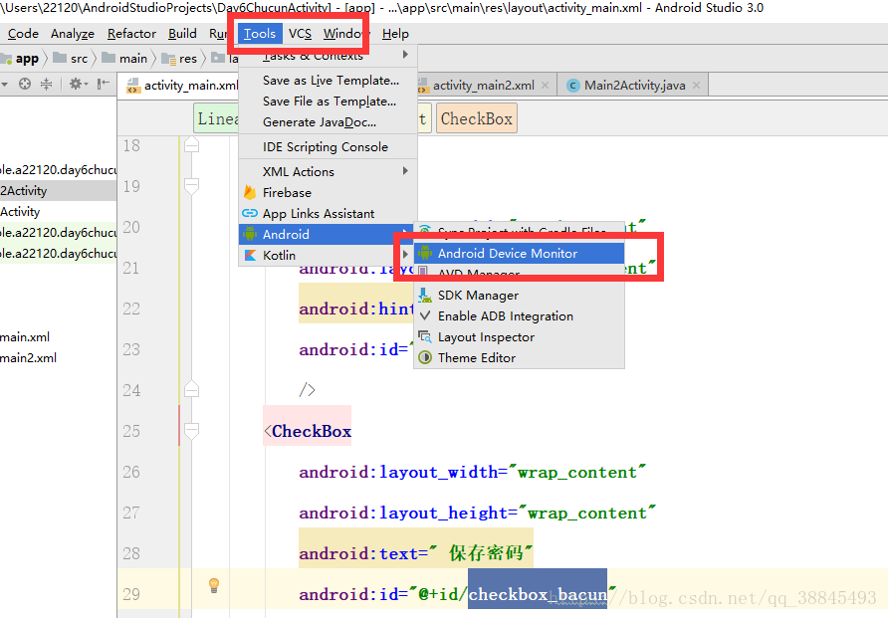The image size is (888, 618).
Task: Collapse code fold marker at line 19
Action: coord(192,186)
